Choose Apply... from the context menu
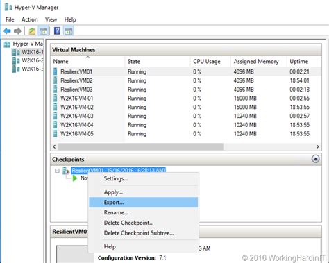This screenshot has width=329, height=263. pyautogui.click(x=144, y=192)
